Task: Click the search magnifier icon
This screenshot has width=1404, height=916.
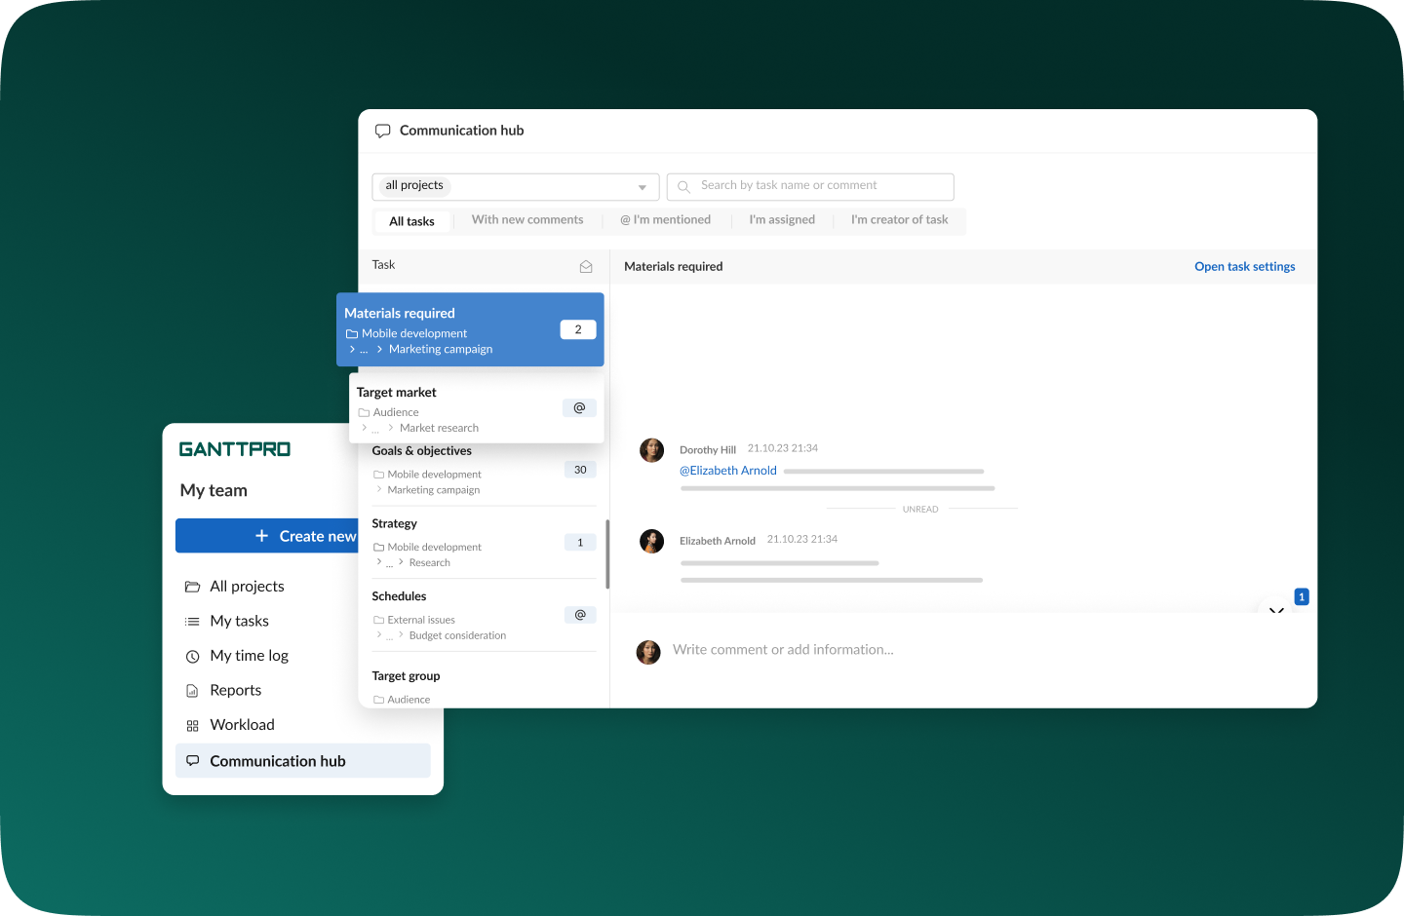Action: coord(683,186)
